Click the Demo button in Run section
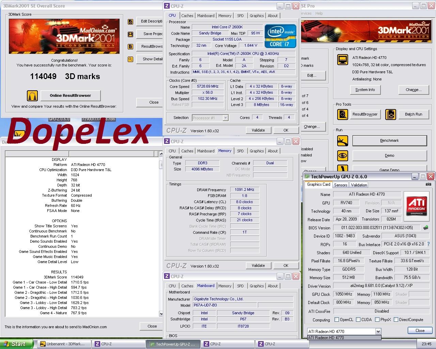This screenshot has width=436, height=349. click(389, 155)
